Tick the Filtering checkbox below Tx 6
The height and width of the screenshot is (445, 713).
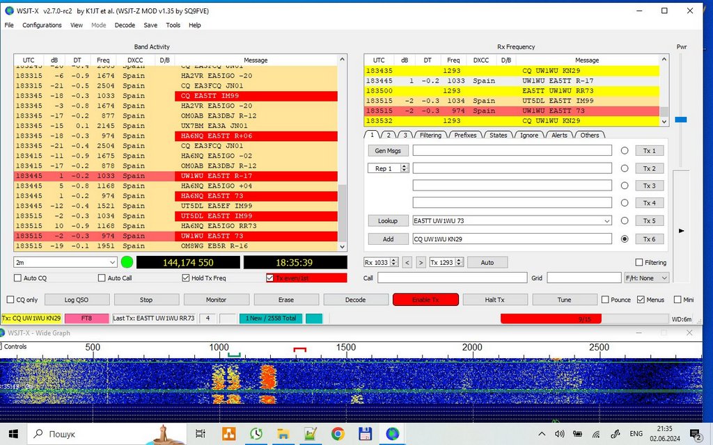(x=639, y=262)
